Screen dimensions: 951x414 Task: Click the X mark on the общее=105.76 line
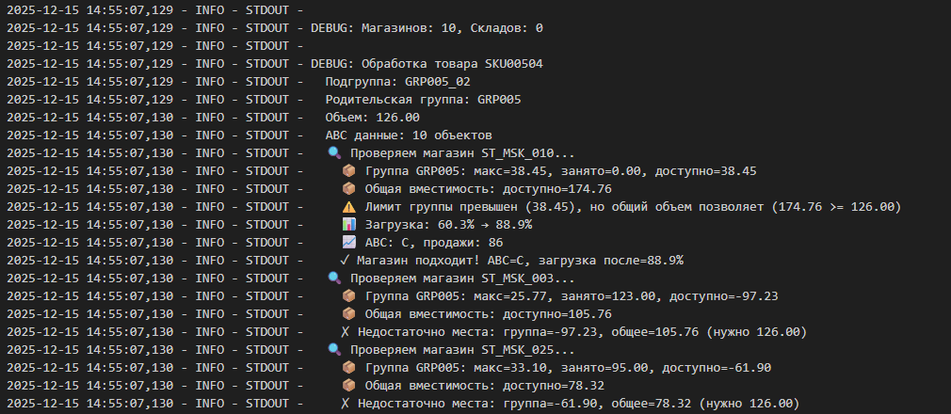(346, 332)
